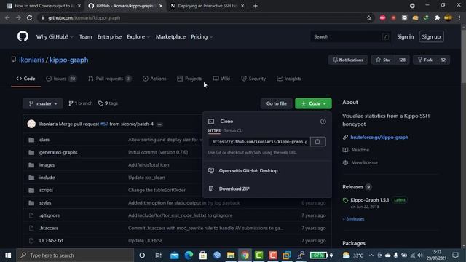
Task: Open the Insights tab
Action: tap(289, 79)
